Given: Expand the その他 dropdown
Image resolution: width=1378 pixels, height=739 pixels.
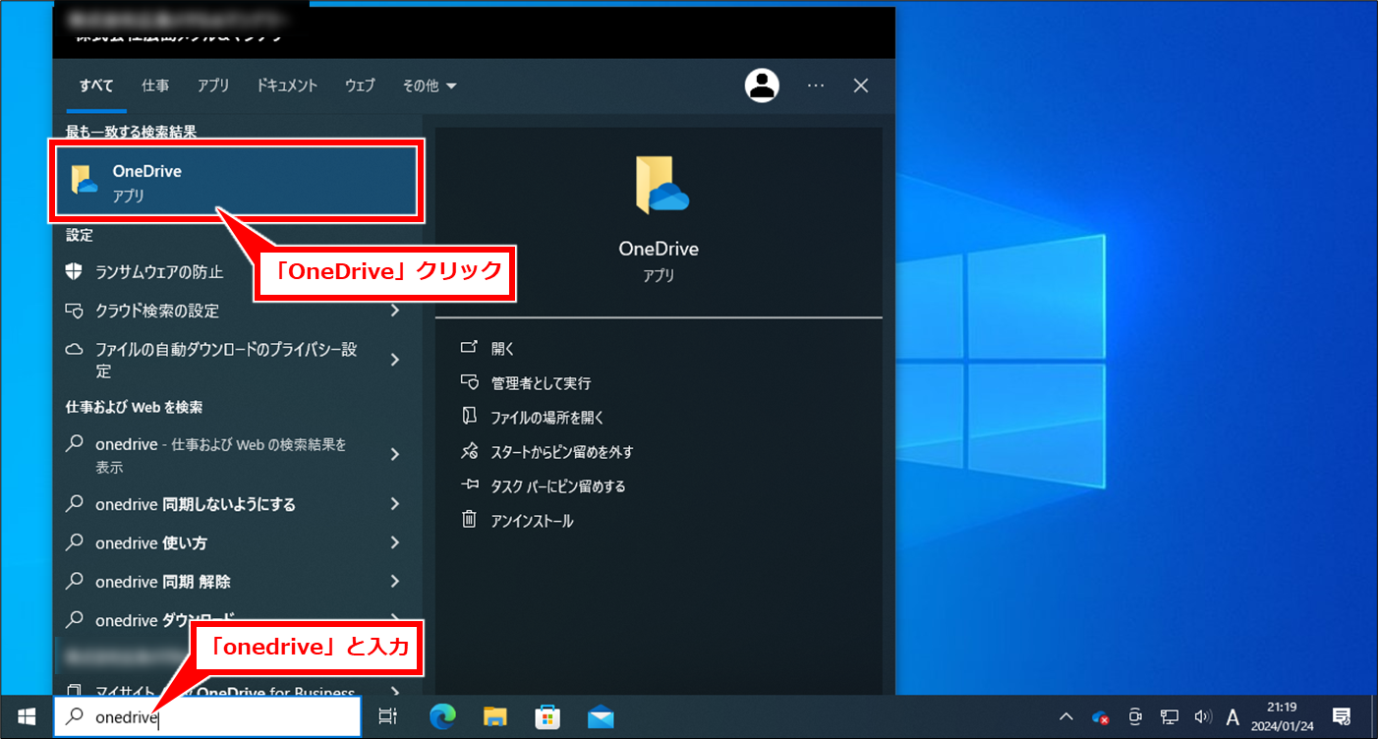Looking at the screenshot, I should tap(430, 85).
